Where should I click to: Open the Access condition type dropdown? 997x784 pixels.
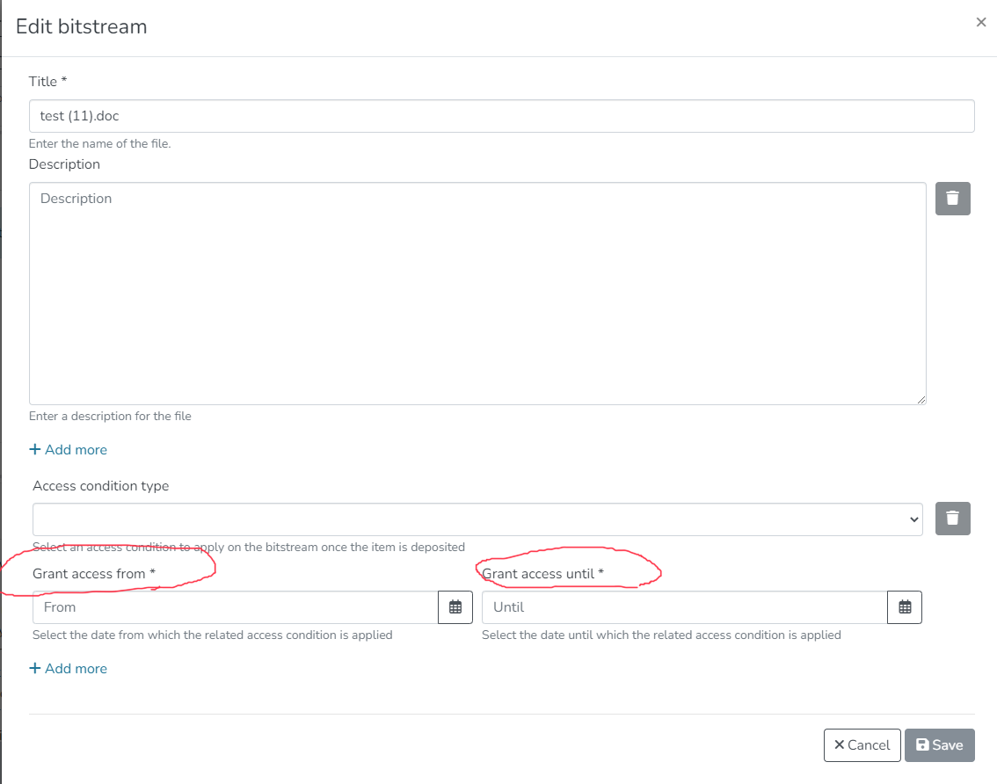tap(477, 519)
